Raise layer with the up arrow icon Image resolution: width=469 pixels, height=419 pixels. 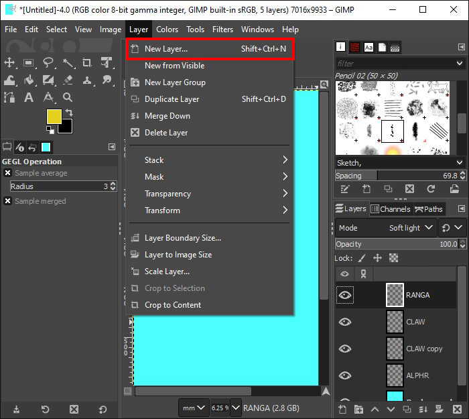375,409
